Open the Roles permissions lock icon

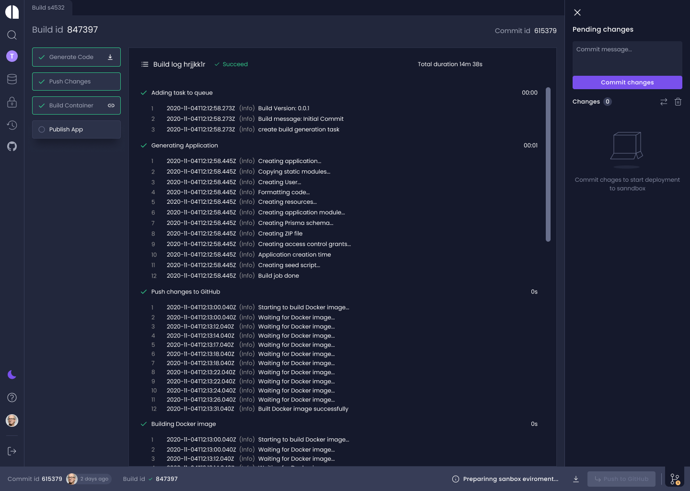click(x=11, y=102)
